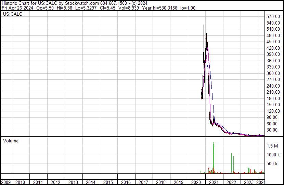Image resolution: width=284 pixels, height=185 pixels.
Task: Select the 500 k volume axis label
Action: (x=273, y=164)
